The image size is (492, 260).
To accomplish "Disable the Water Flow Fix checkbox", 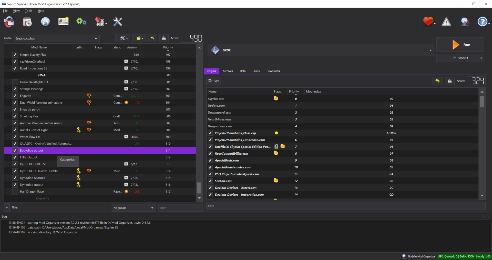I will [x=15, y=137].
